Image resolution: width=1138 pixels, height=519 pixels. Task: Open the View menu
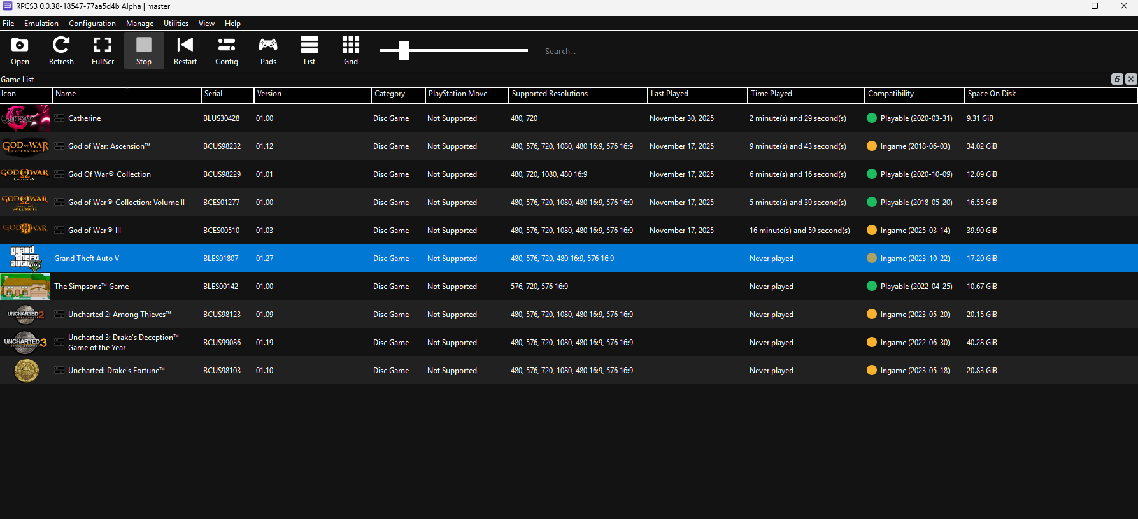[x=206, y=24]
